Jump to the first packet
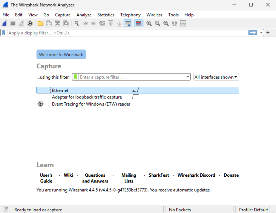The height and width of the screenshot is (213, 276). point(111,23)
